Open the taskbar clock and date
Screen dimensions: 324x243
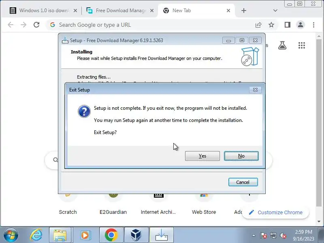[303, 235]
